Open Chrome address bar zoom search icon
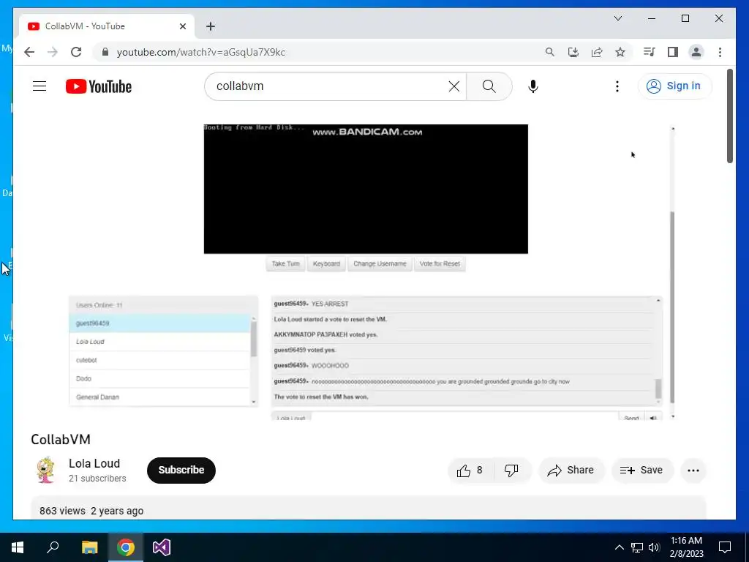This screenshot has height=562, width=749. 550,52
